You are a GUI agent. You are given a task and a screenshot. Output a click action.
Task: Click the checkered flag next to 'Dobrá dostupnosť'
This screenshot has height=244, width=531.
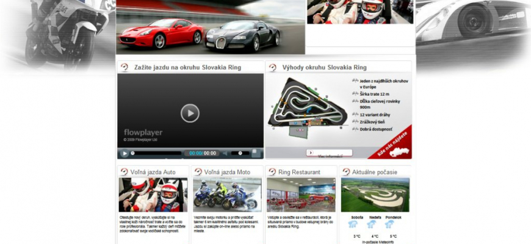tap(355, 129)
